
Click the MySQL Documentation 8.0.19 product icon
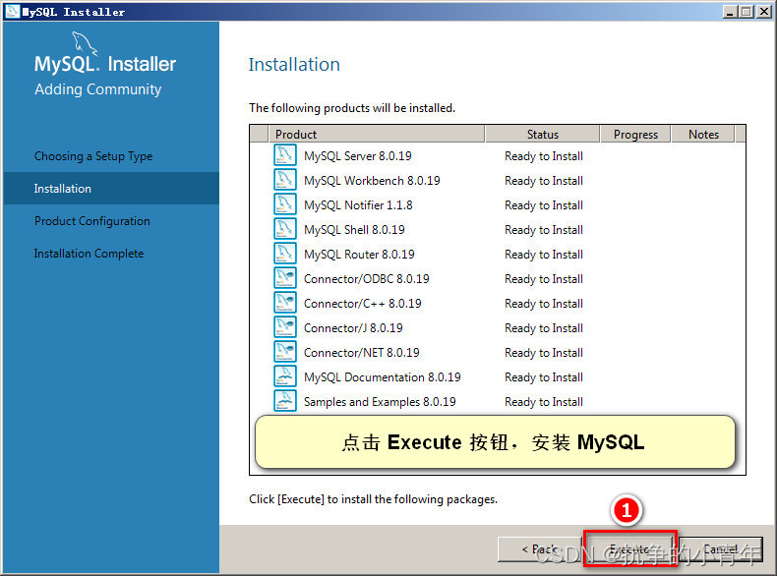click(285, 376)
